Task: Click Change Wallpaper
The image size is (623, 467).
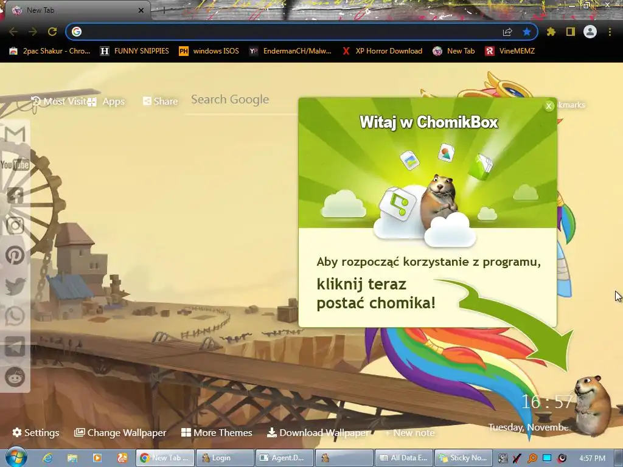Action: [120, 432]
